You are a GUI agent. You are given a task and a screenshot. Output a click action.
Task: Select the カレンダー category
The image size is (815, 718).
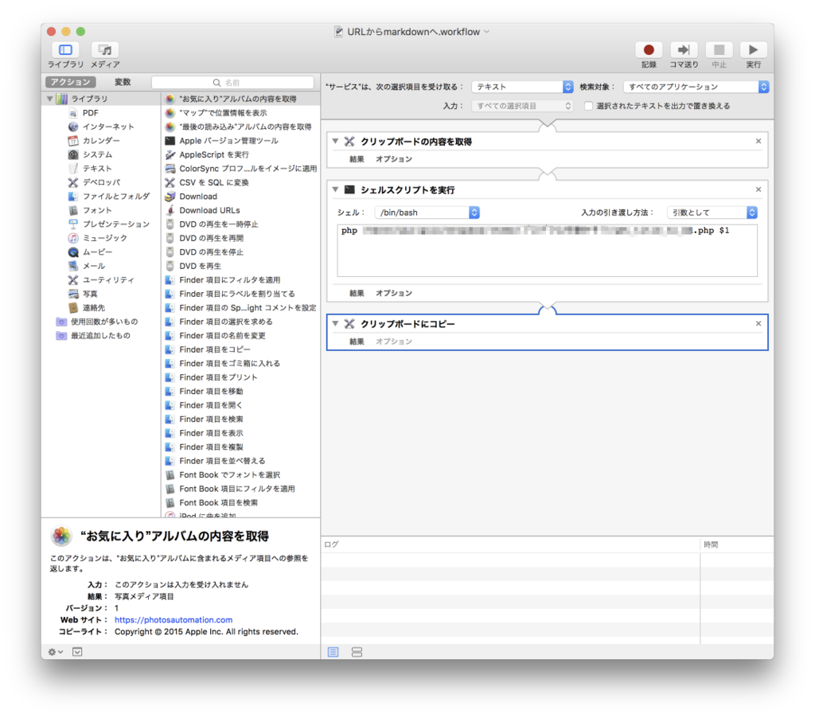pyautogui.click(x=101, y=140)
